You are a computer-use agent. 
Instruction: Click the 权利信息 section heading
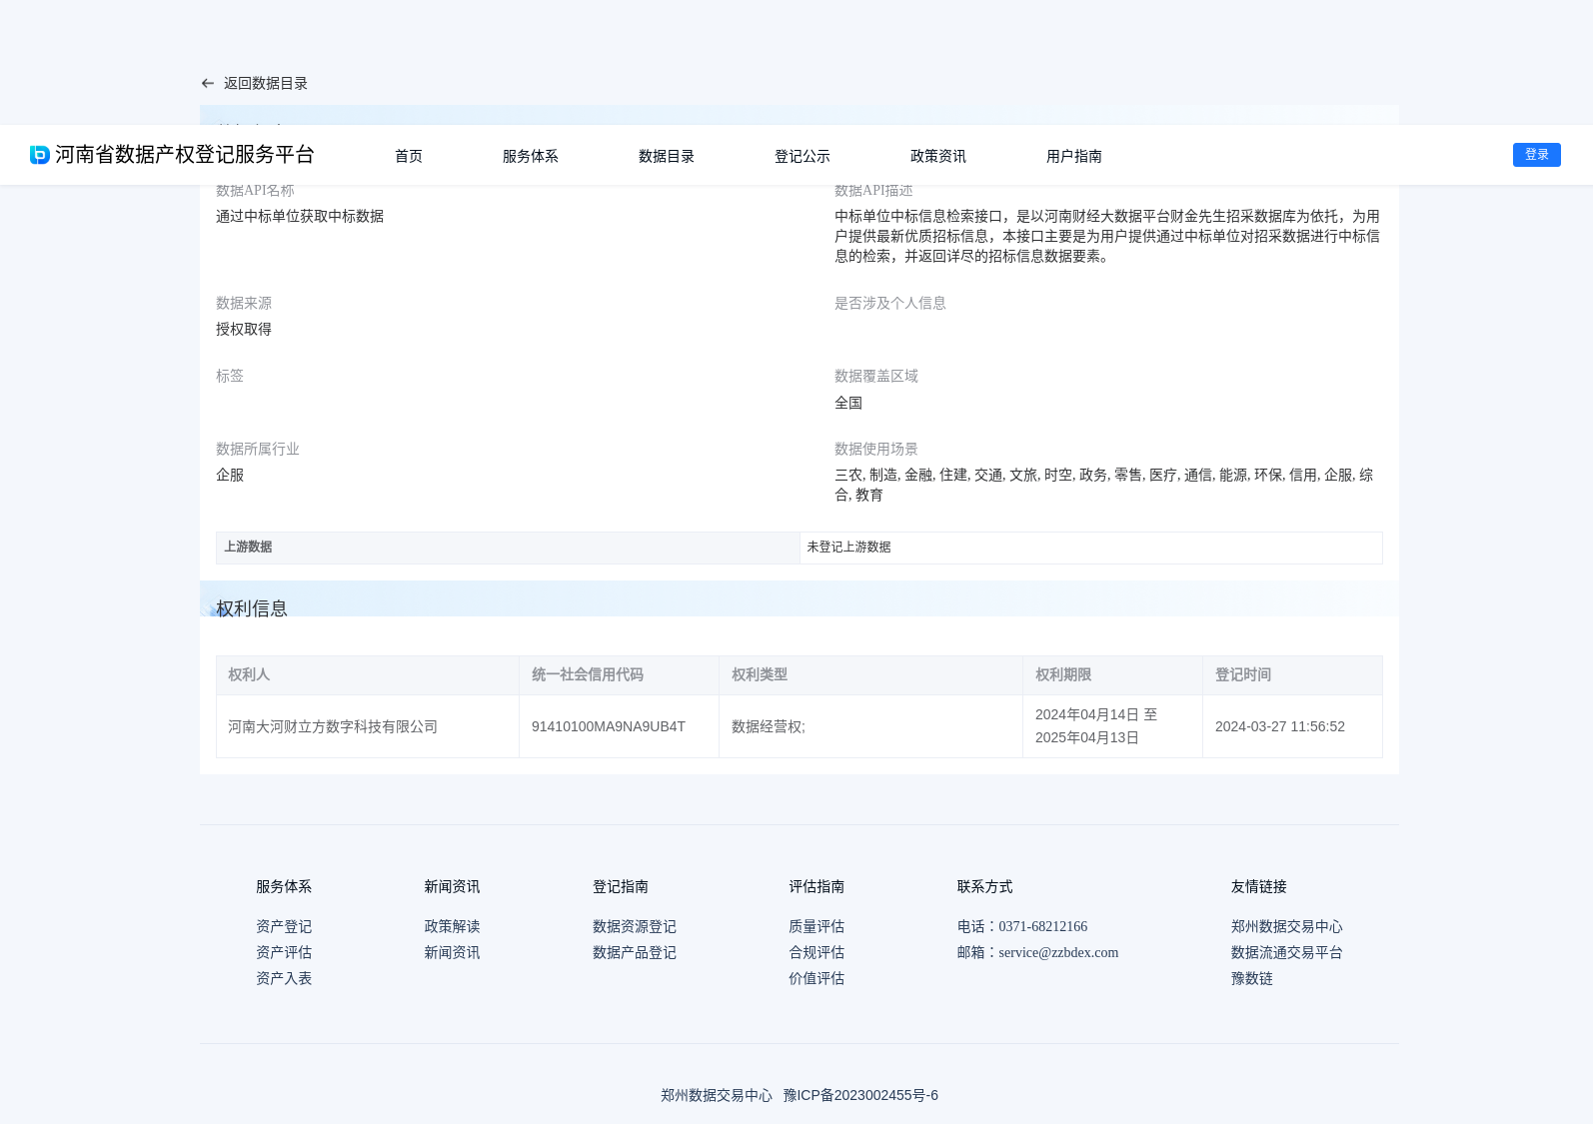(x=252, y=608)
